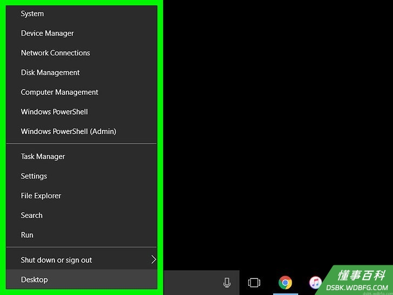The width and height of the screenshot is (393, 295).
Task: Choose Settings in the menu
Action: [x=82, y=176]
